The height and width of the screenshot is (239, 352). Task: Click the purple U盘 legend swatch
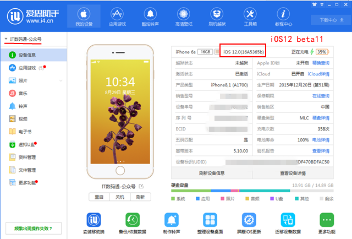click(272, 199)
